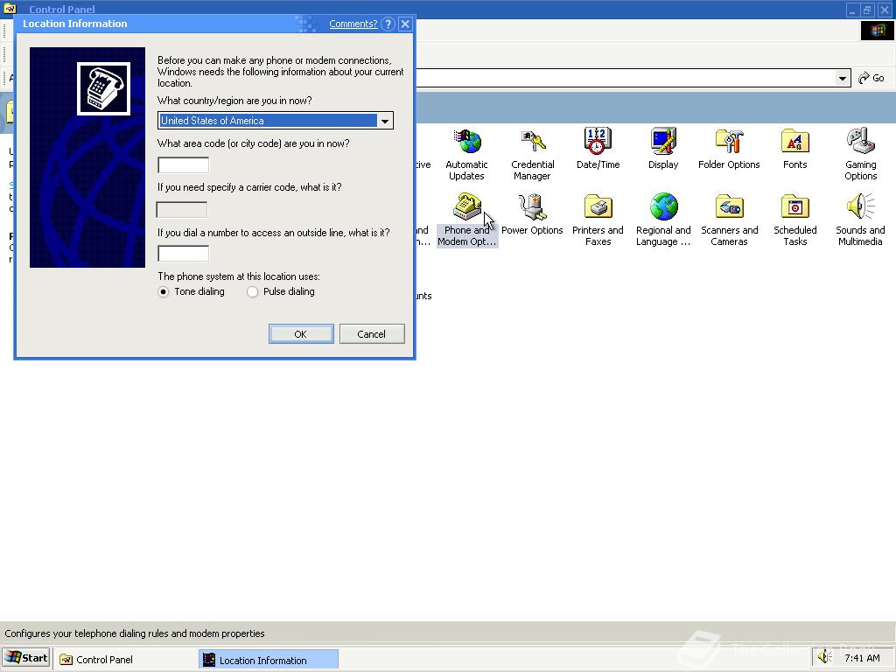Cancel the Location Information dialog
Screen dimensions: 896x672
coord(372,334)
